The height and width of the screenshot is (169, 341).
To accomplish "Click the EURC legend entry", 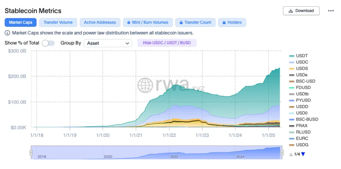I will click(299, 138).
